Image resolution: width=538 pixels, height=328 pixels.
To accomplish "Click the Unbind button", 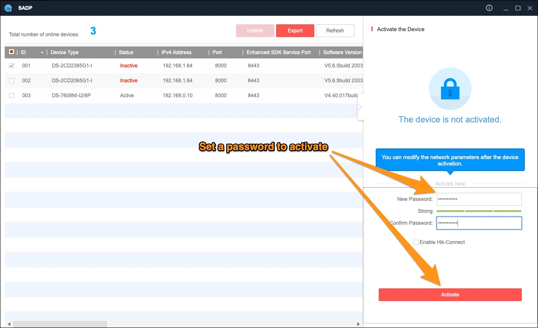I will pos(255,31).
